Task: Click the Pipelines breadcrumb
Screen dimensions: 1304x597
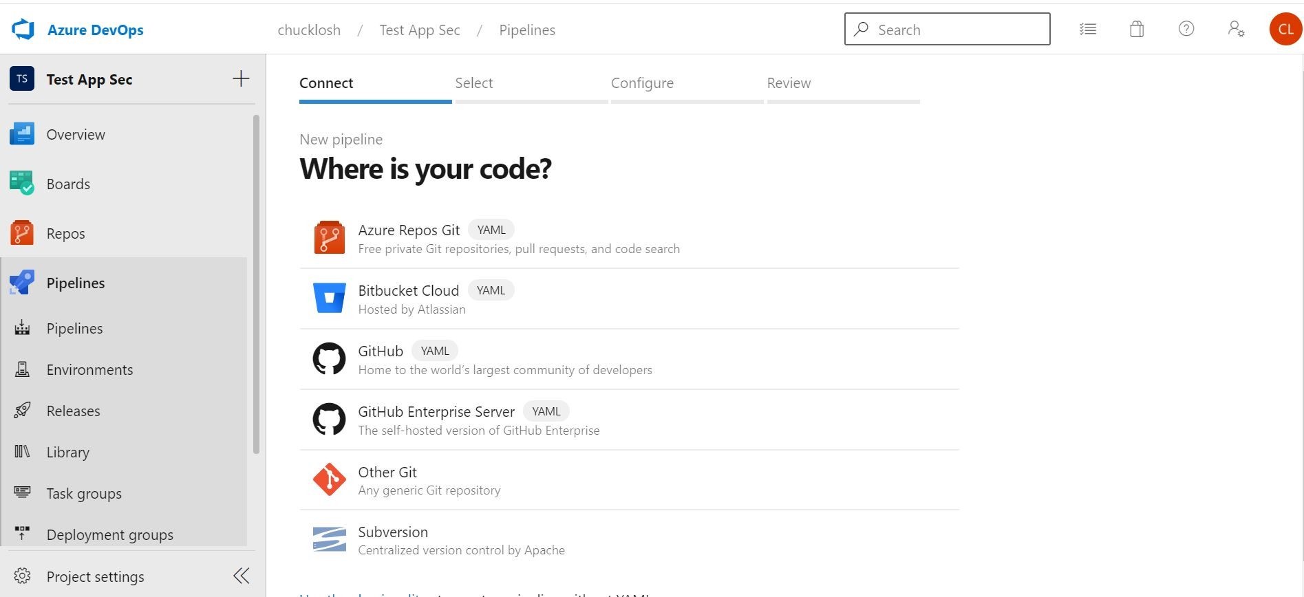Action: tap(527, 30)
